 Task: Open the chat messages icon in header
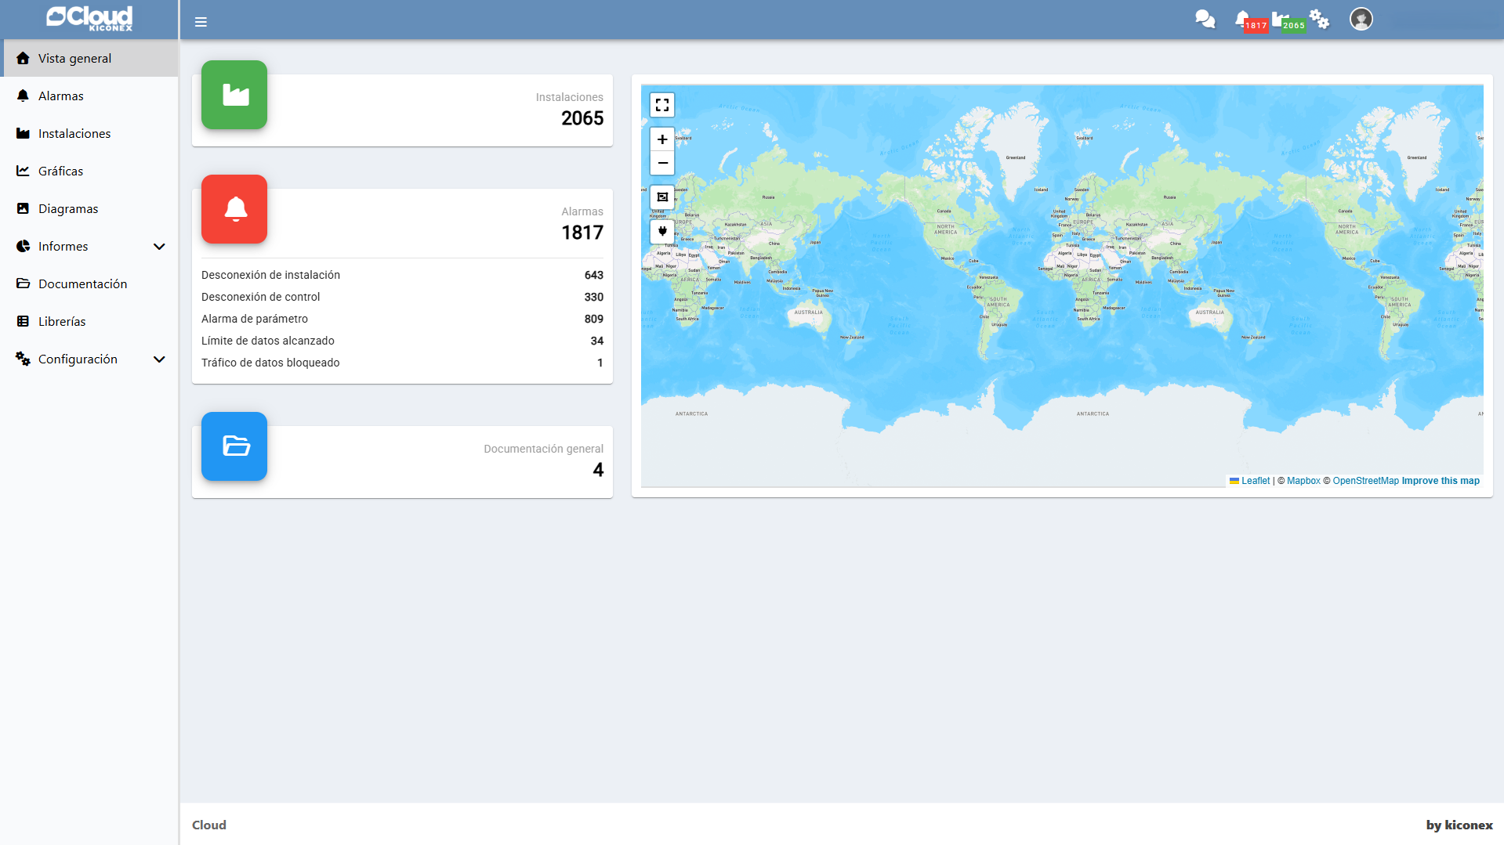point(1205,19)
